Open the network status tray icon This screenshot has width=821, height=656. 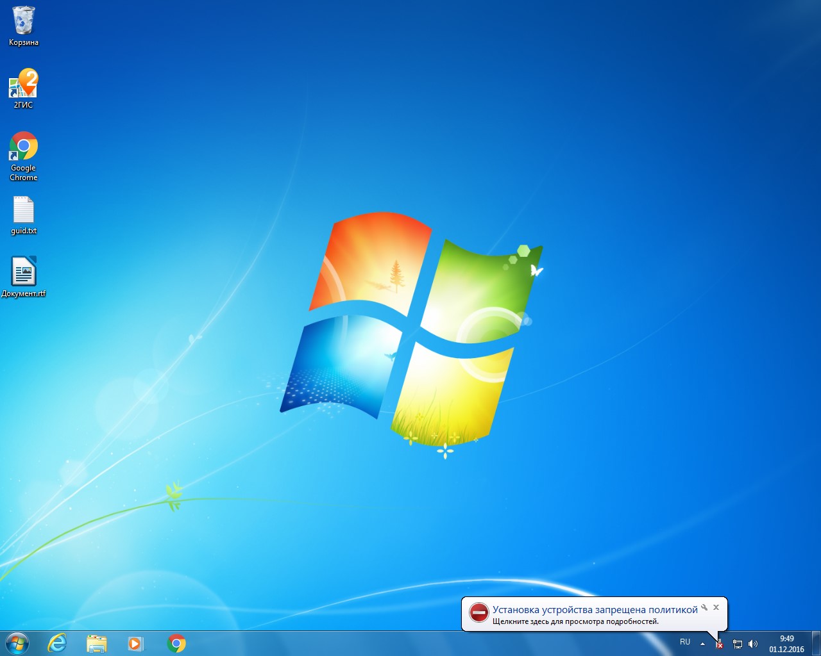coord(738,644)
